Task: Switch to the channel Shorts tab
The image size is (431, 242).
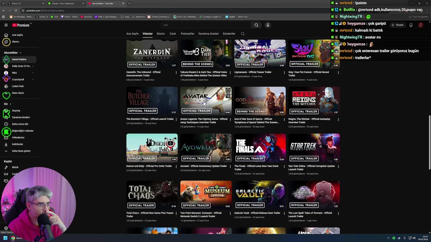Action: point(161,34)
